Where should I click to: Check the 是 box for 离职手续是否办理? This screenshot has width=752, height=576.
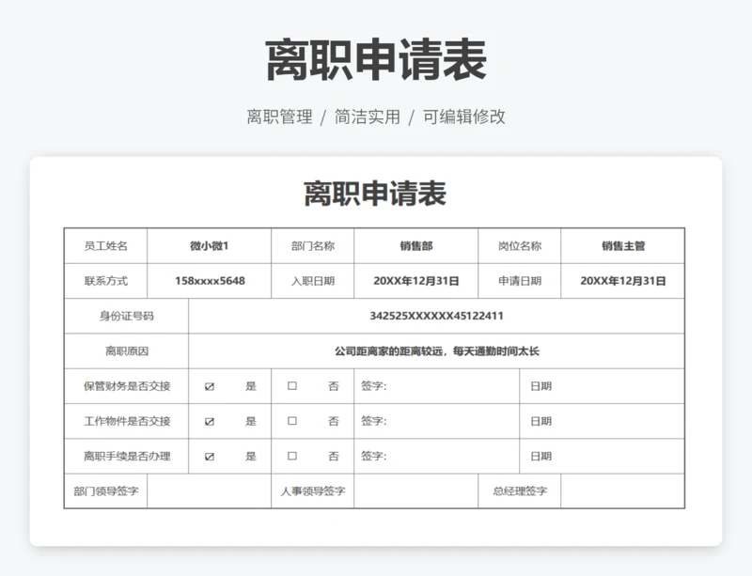[x=210, y=457]
